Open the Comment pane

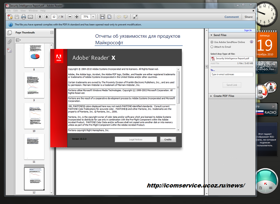[x=231, y=17]
